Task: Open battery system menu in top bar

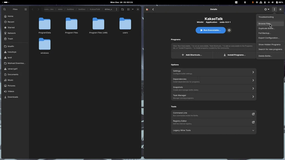Action: point(279,2)
